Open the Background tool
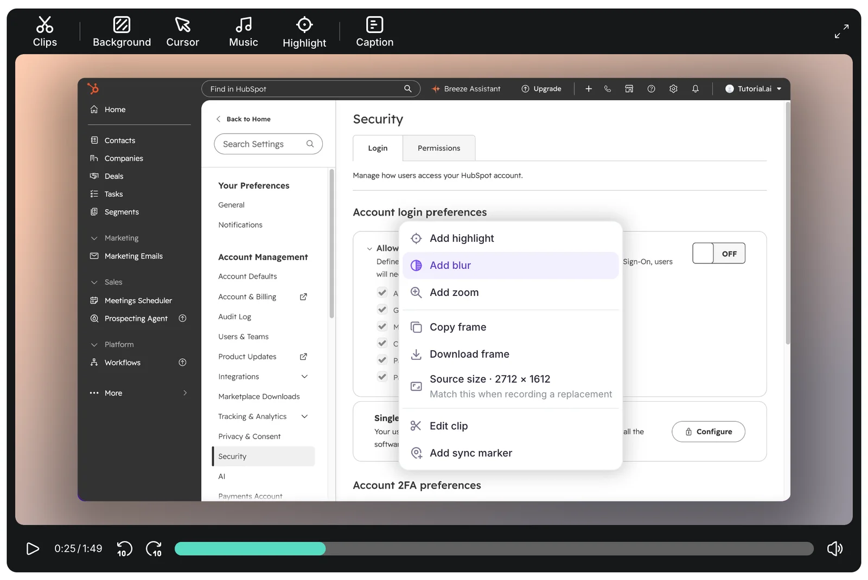 [x=122, y=31]
